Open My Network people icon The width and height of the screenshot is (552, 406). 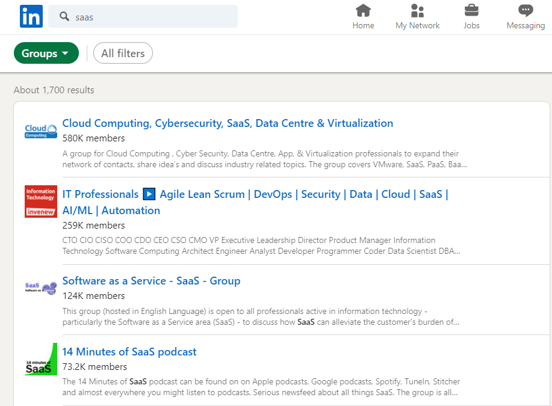coord(417,11)
